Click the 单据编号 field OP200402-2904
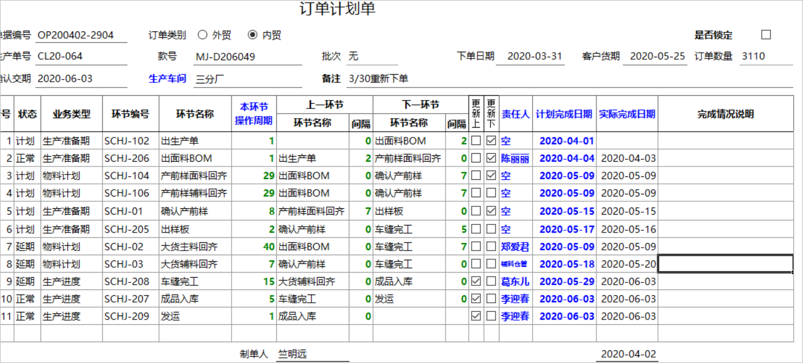803x363 pixels. pyautogui.click(x=81, y=35)
